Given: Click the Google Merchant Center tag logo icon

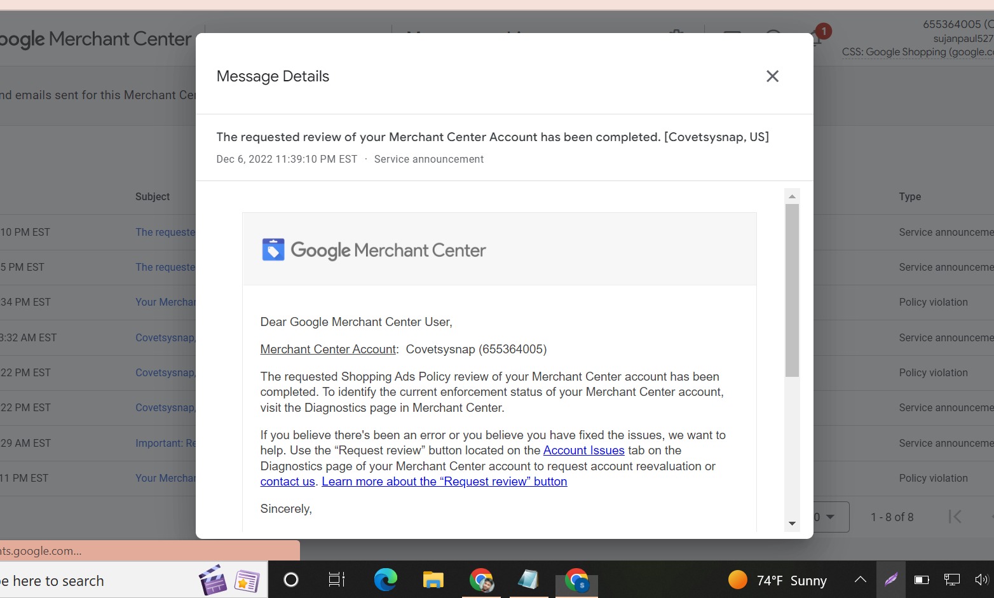Looking at the screenshot, I should pos(273,250).
